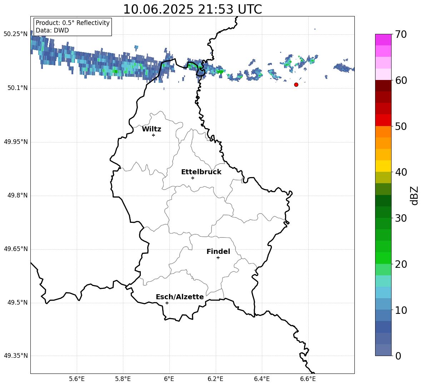This screenshot has width=423, height=386.
Task: Click the 6.6°E longitude label
Action: pyautogui.click(x=308, y=379)
